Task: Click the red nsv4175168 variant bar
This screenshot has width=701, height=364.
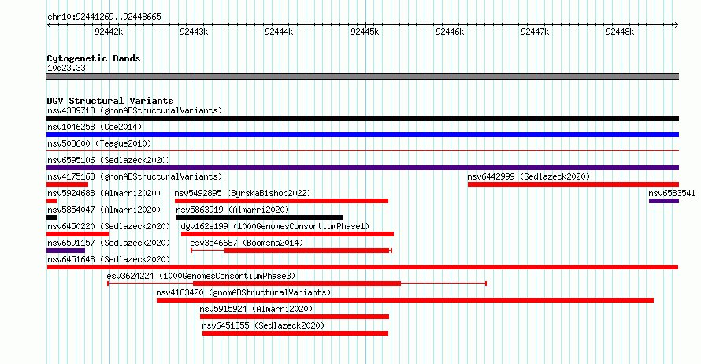Action: pyautogui.click(x=67, y=184)
